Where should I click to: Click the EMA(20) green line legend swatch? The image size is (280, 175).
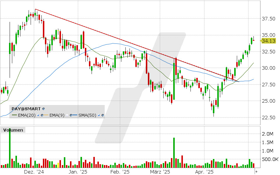point(15,116)
